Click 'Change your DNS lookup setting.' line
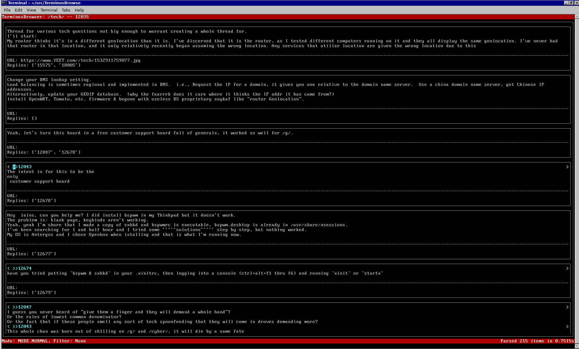The image size is (579, 349). (x=49, y=80)
